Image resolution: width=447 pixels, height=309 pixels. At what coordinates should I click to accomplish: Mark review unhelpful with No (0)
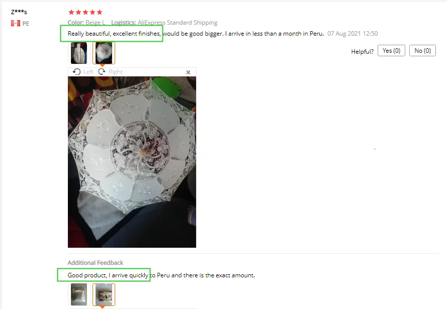pyautogui.click(x=422, y=51)
